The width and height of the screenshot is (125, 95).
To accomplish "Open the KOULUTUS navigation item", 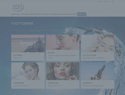I will [x=45, y=14].
